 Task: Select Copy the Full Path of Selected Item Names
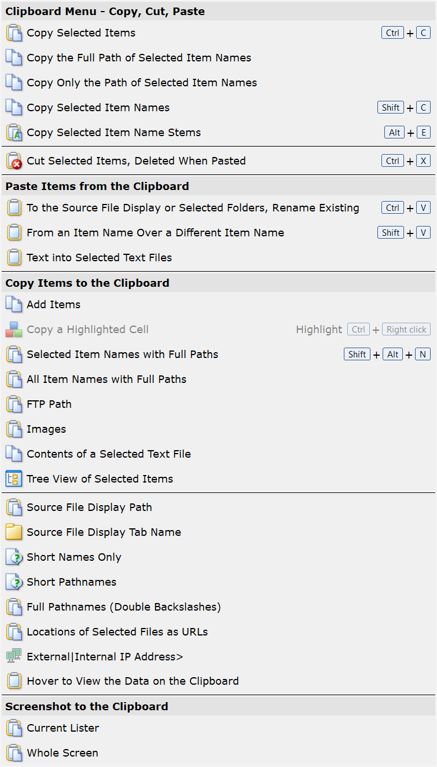point(218,58)
